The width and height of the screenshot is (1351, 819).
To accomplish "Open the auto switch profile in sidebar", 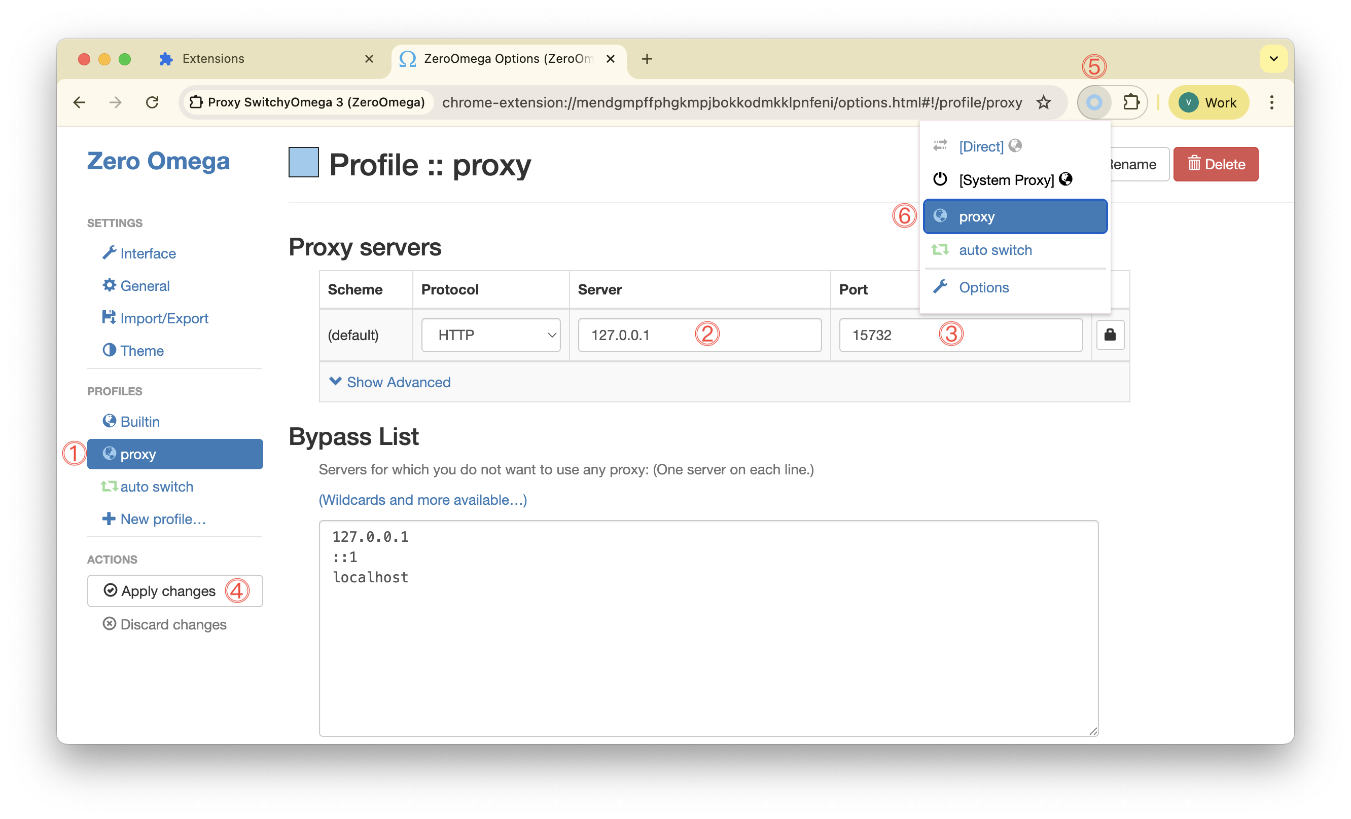I will pos(156,486).
